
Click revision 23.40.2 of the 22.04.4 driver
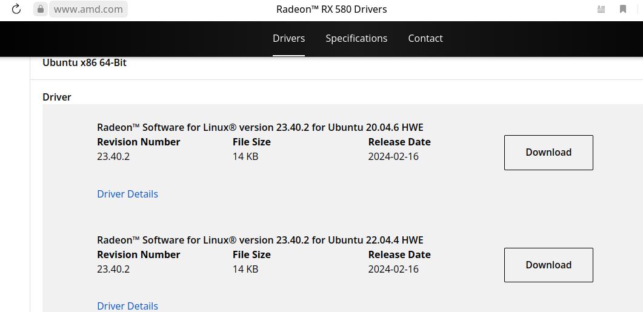(x=113, y=269)
